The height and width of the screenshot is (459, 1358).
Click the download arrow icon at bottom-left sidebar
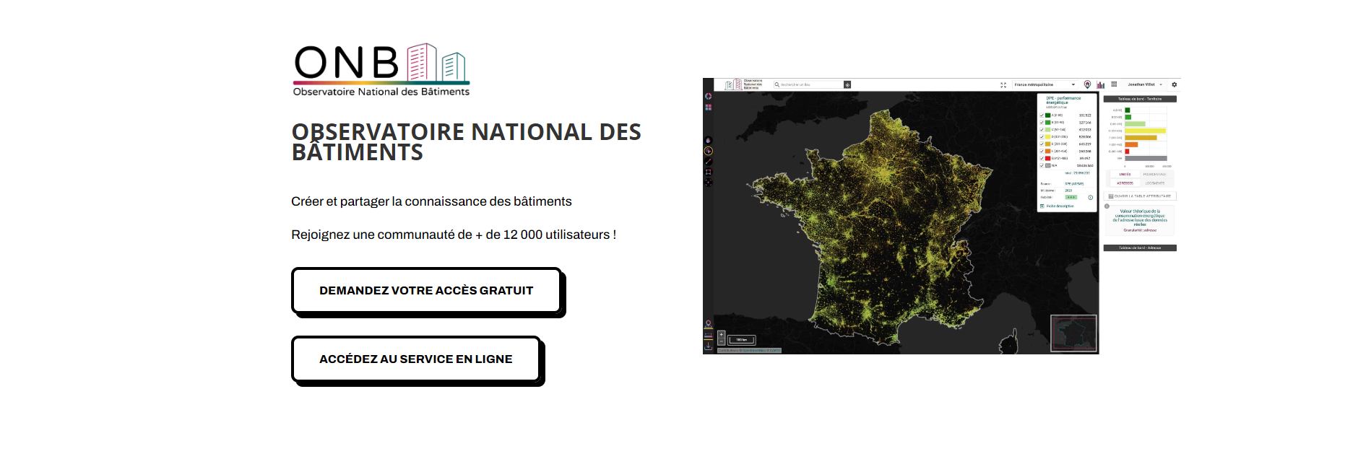(x=709, y=346)
